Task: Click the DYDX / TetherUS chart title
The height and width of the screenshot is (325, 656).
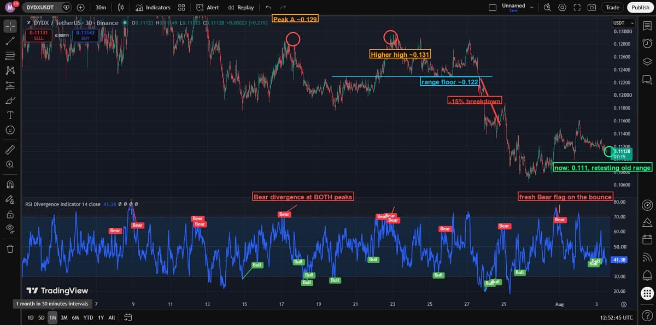Action: pos(77,23)
